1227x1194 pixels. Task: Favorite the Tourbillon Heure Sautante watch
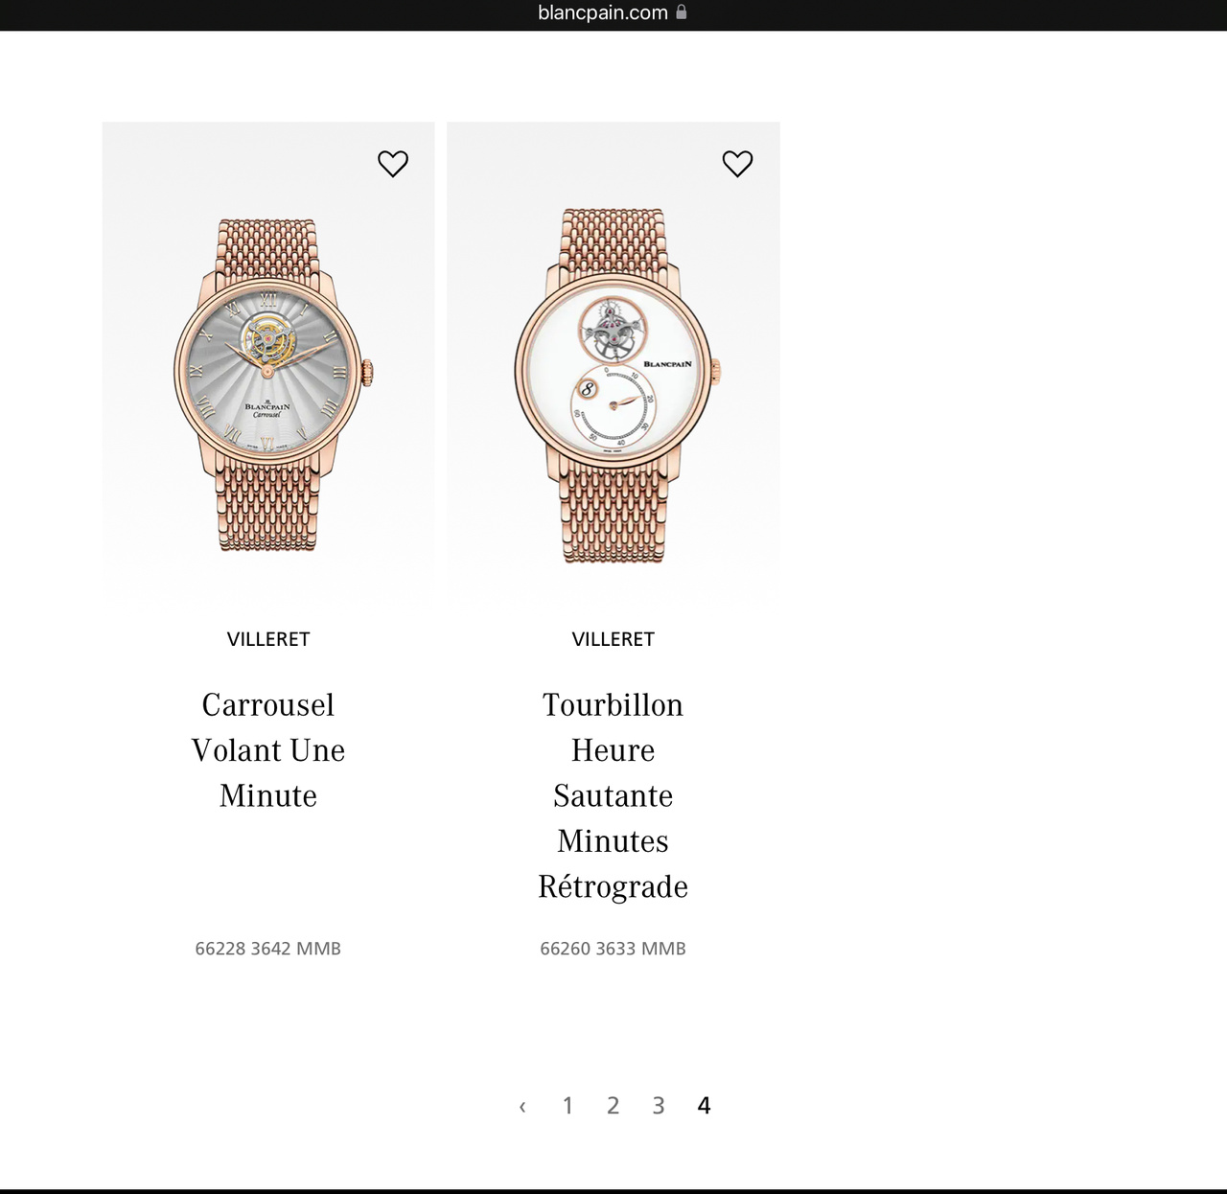[737, 164]
